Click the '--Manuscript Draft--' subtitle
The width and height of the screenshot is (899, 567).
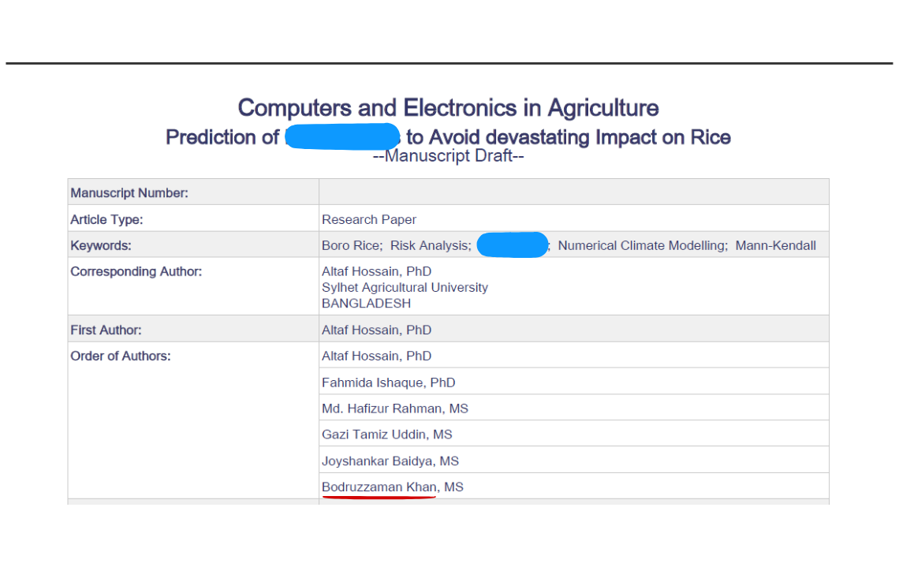(448, 156)
